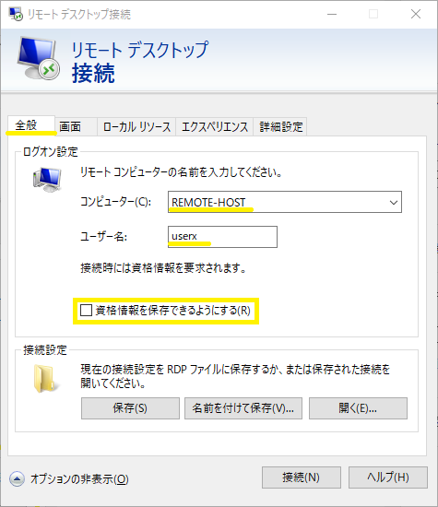438x507 pixels.
Task: Open a saved connection with 開く(E)...
Action: click(x=358, y=408)
